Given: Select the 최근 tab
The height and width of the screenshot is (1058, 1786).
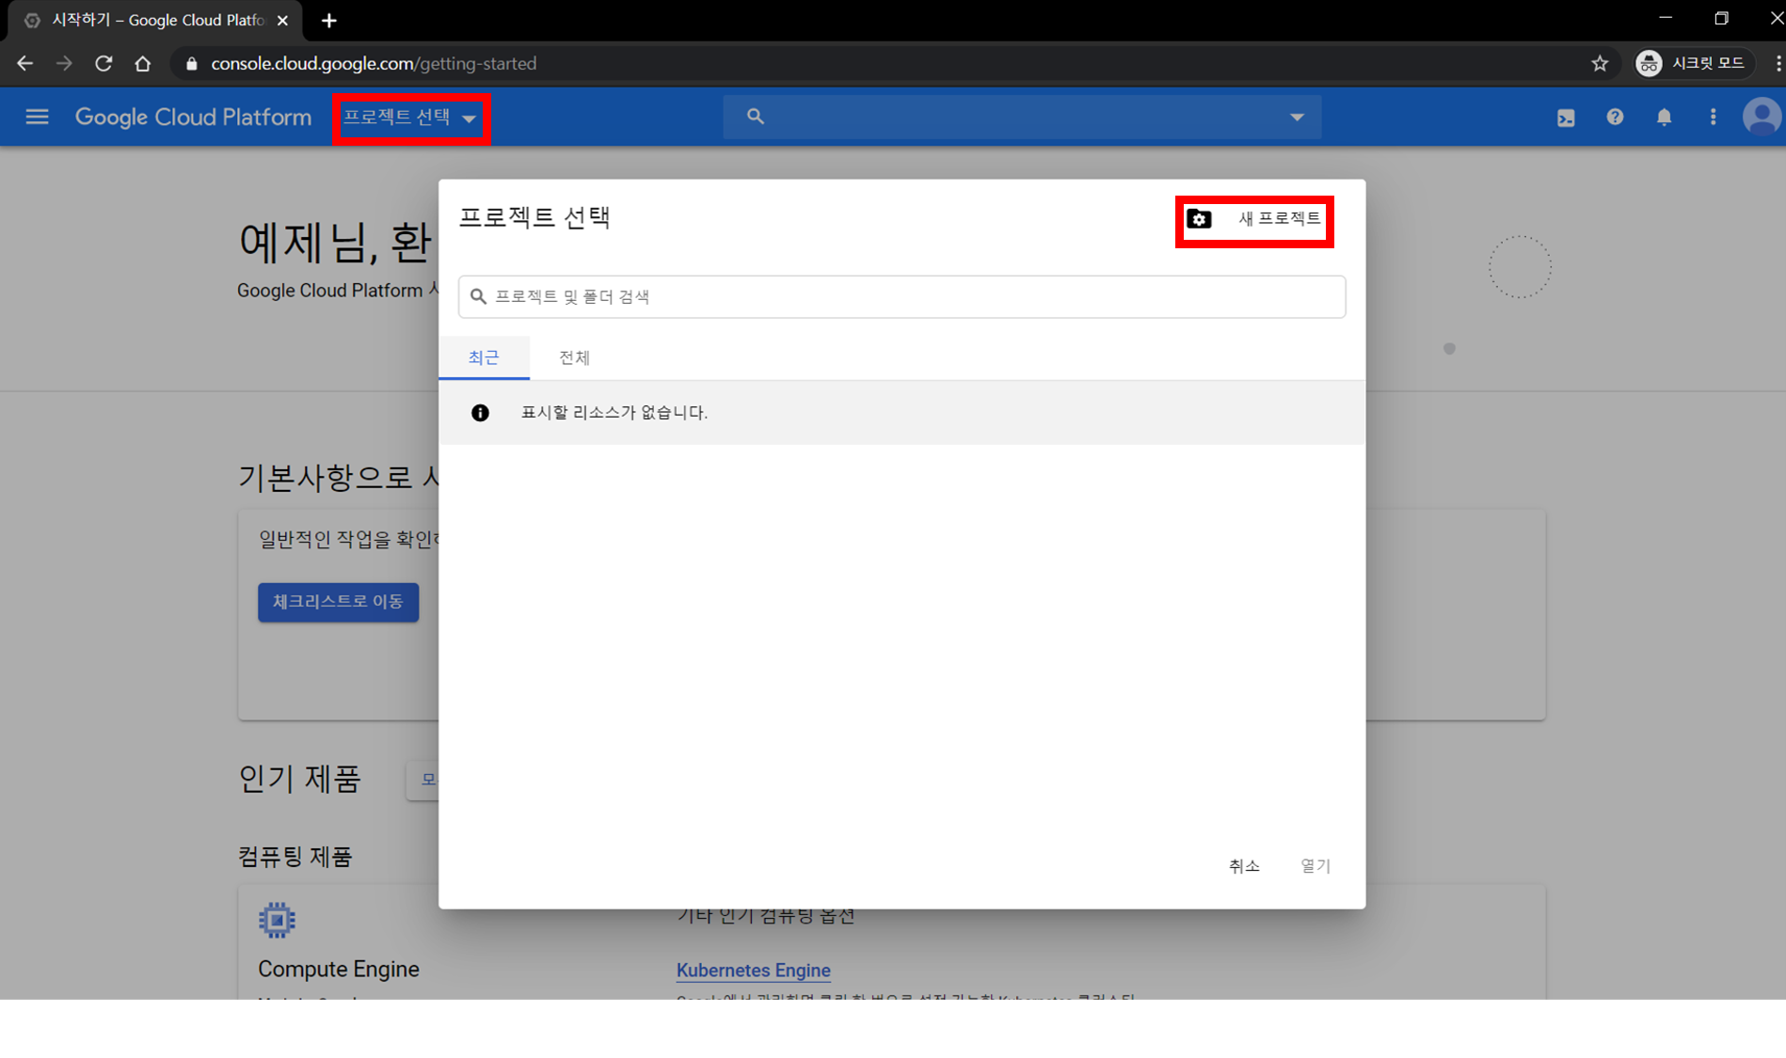Looking at the screenshot, I should click(484, 357).
